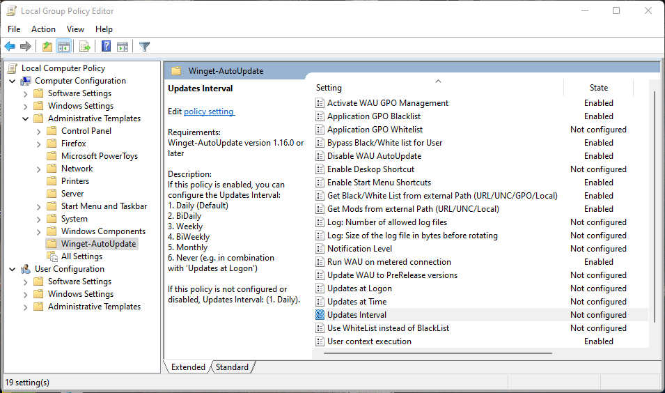This screenshot has height=393, width=665.
Task: Open the View menu
Action: click(x=75, y=29)
